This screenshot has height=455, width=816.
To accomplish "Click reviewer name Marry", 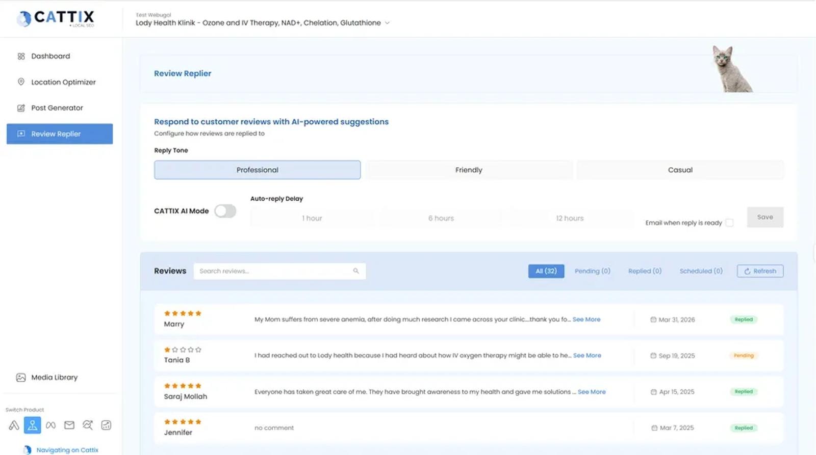I will click(x=174, y=324).
